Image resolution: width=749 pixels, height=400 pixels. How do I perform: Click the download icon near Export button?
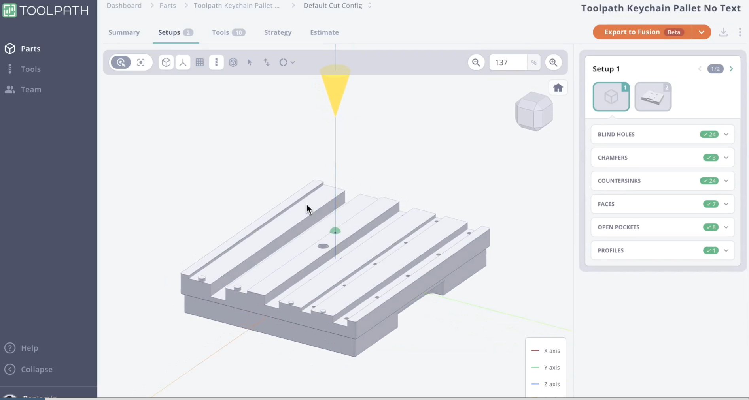pos(723,32)
